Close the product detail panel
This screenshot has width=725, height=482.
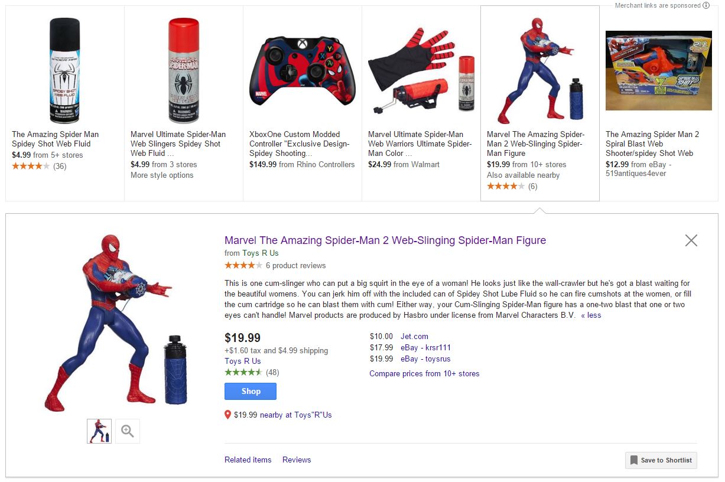(x=691, y=240)
